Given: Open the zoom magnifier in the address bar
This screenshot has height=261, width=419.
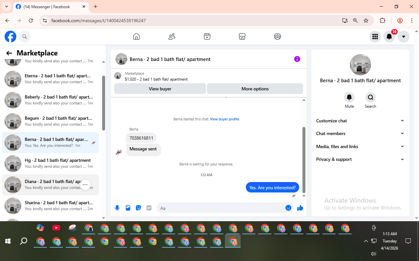Looking at the screenshot, I should [x=355, y=21].
